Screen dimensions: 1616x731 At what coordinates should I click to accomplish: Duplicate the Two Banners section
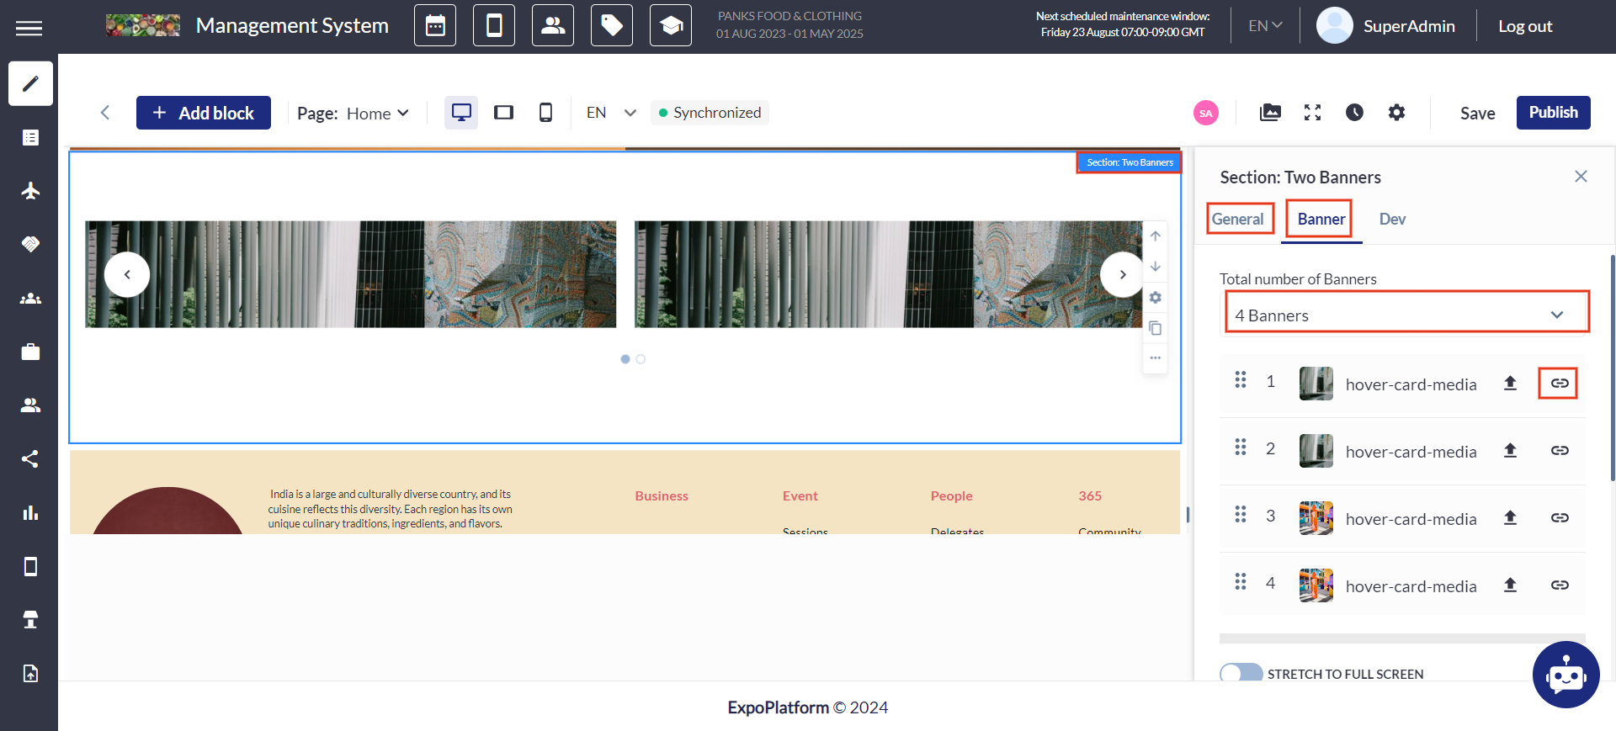click(x=1156, y=328)
